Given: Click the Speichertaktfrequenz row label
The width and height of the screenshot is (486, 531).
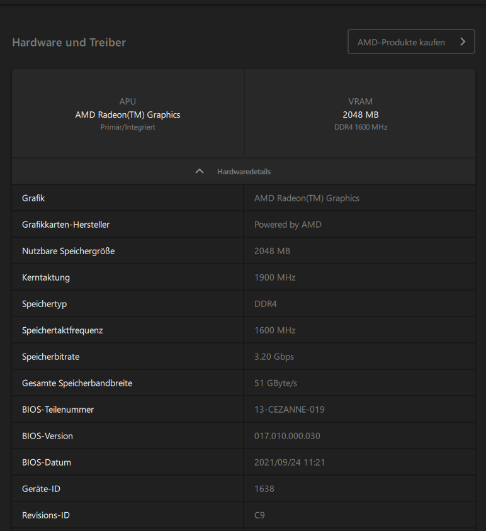Looking at the screenshot, I should (62, 330).
